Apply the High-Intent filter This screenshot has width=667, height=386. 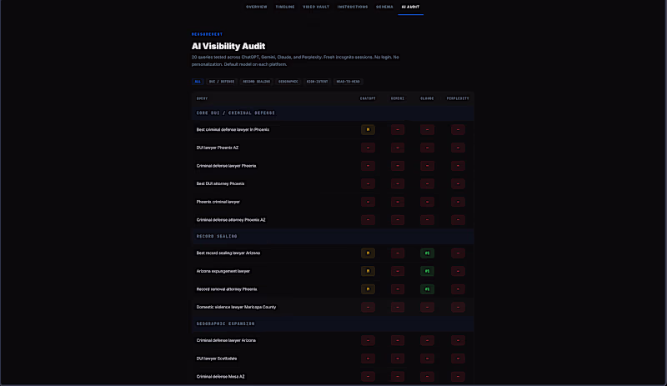318,82
